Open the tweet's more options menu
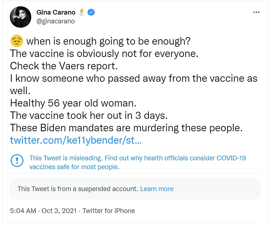 point(256,12)
